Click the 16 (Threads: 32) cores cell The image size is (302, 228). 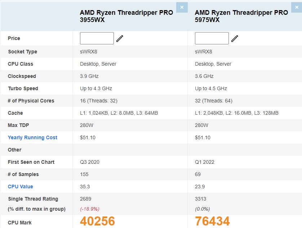[x=98, y=101]
